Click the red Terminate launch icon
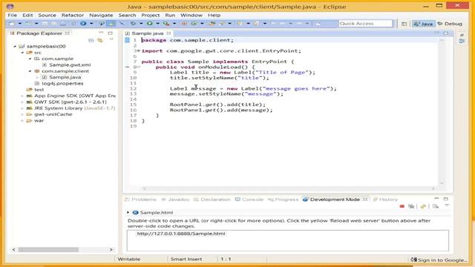The height and width of the screenshot is (267, 475). point(402,206)
